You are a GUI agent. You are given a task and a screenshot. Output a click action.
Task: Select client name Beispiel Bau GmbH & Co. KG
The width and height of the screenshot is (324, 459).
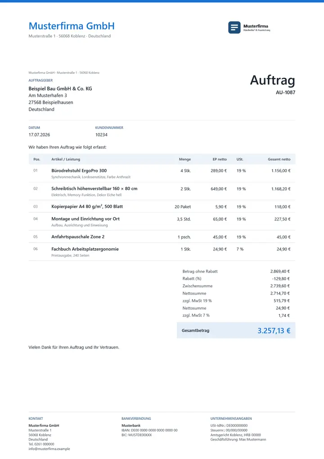(x=60, y=88)
